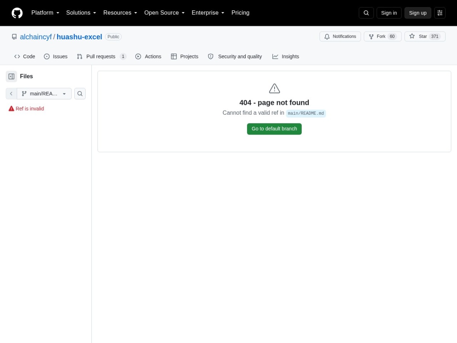
Task: Switch to the Code tab
Action: pos(25,56)
